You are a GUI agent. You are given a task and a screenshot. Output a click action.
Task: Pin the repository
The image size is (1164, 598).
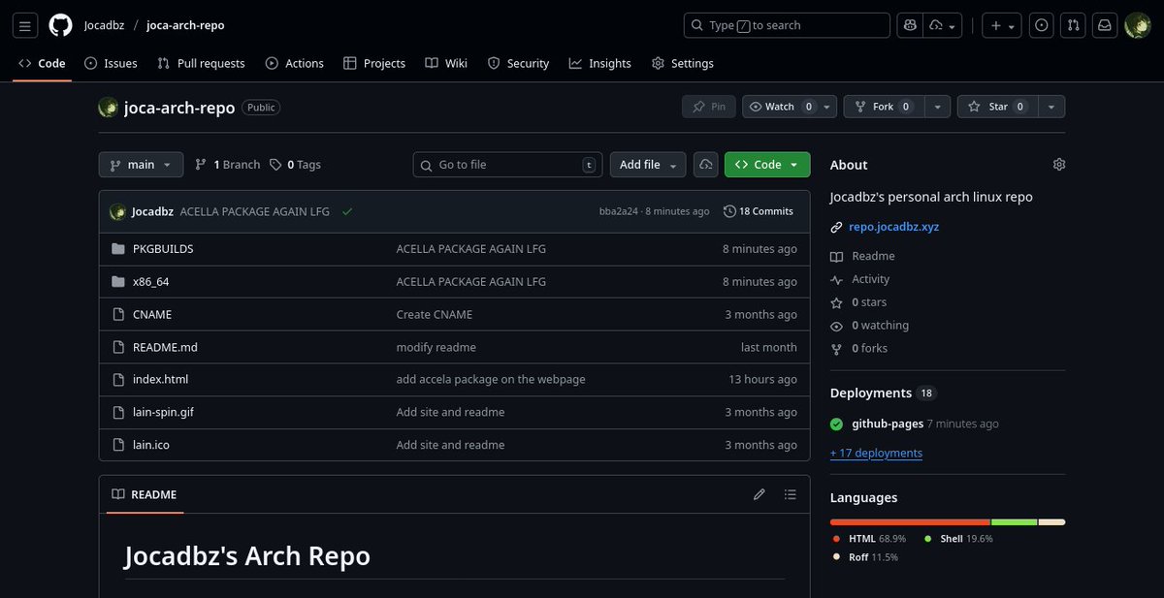pyautogui.click(x=709, y=107)
